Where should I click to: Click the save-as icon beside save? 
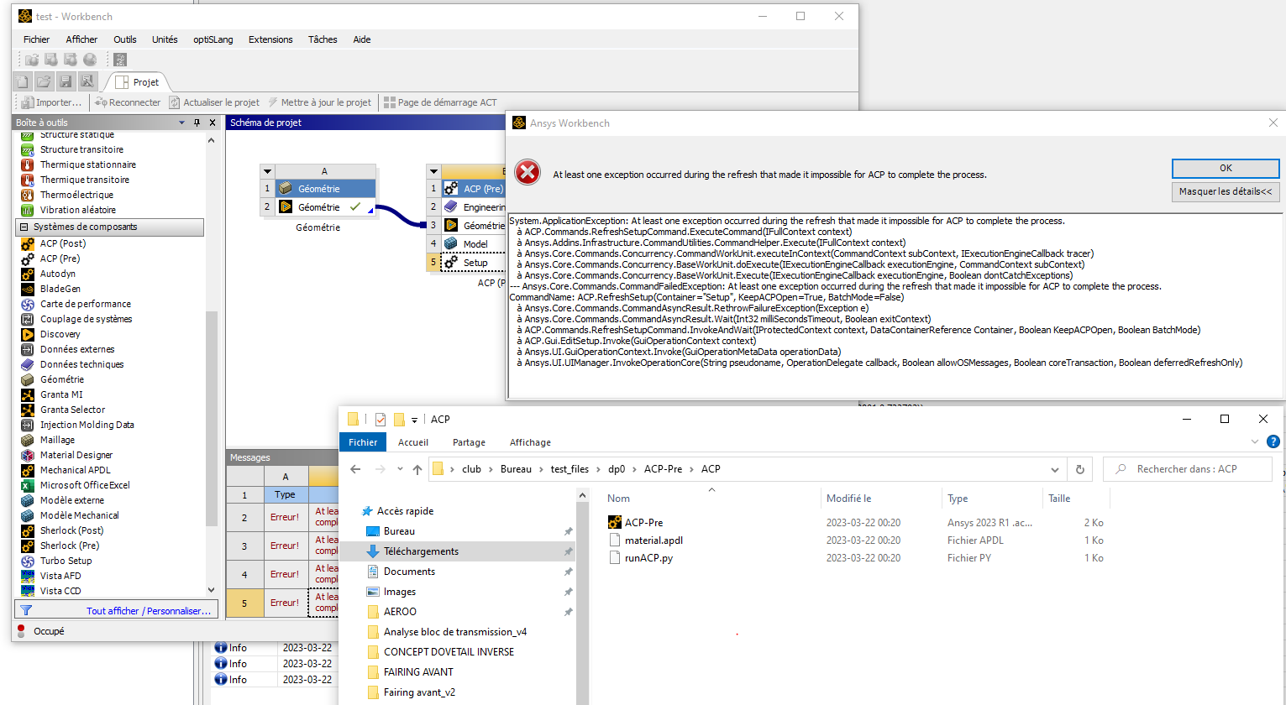pos(87,81)
